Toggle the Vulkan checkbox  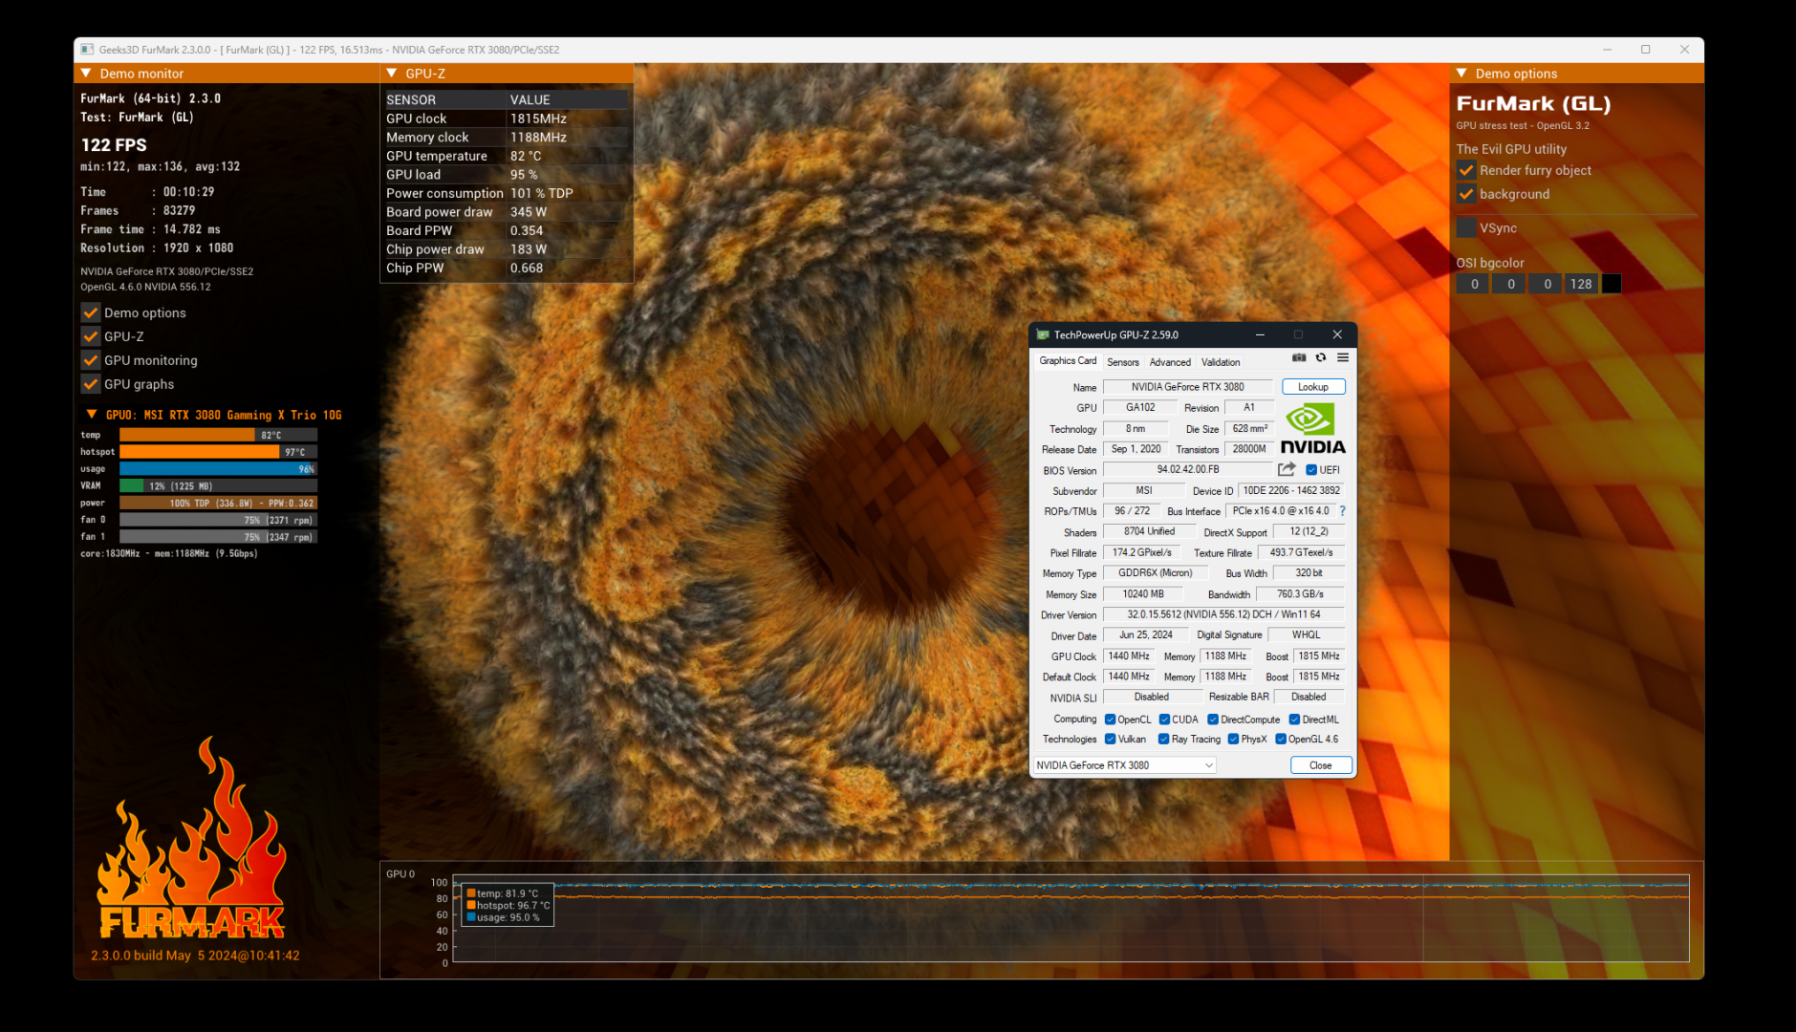[1110, 739]
